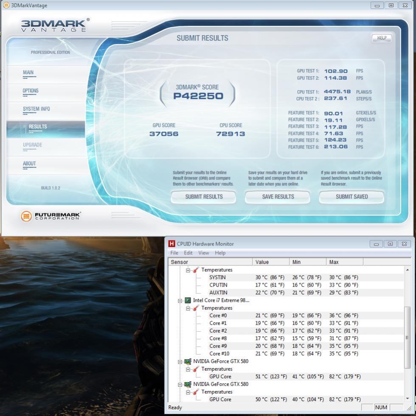The height and width of the screenshot is (416, 416).
Task: Collapse the first NVIDIA GeForce GTX 580 node
Action: [x=180, y=362]
